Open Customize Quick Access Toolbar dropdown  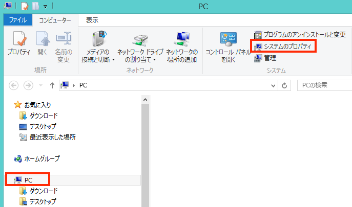pos(46,7)
